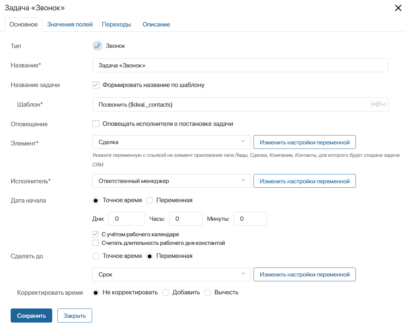Open the "Значения полей" tab
This screenshot has height=326, width=404.
(70, 24)
